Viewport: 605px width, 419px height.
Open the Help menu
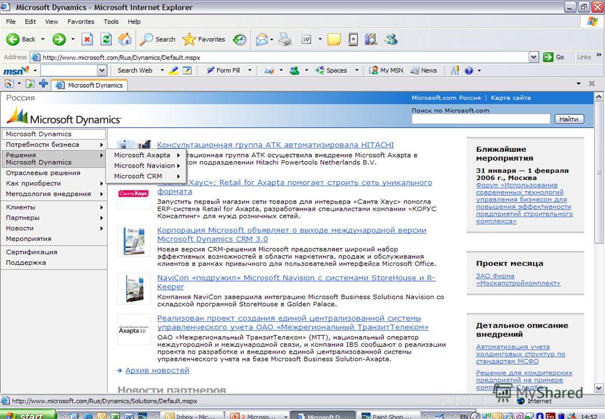pyautogui.click(x=134, y=22)
